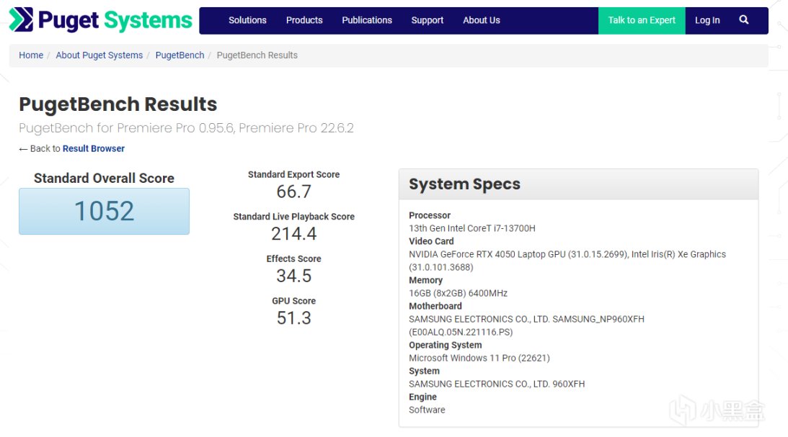Click the Operating System label
Image resolution: width=788 pixels, height=437 pixels.
point(446,345)
